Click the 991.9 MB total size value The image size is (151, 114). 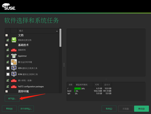click(107, 91)
